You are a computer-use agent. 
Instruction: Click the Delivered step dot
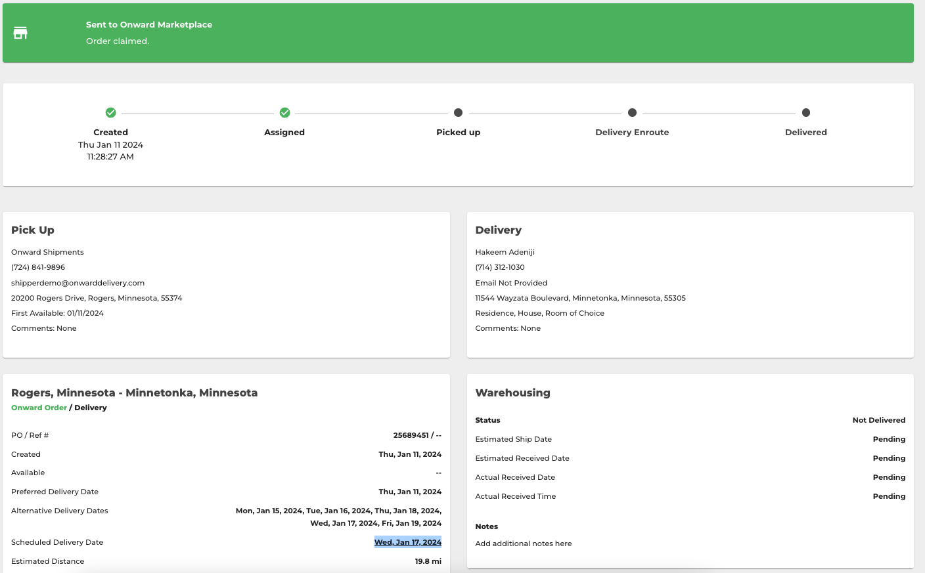tap(806, 113)
